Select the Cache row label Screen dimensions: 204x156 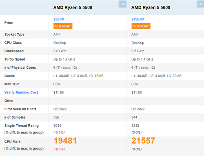click(9, 76)
